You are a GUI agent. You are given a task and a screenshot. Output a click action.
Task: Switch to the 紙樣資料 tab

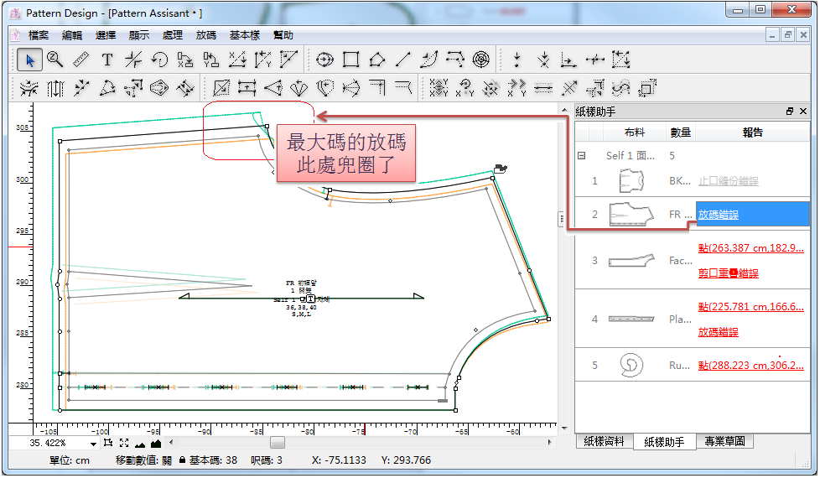coord(602,441)
